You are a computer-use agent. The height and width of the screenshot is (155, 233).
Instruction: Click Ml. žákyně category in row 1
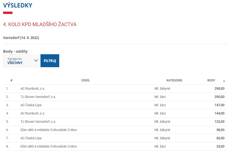click(x=162, y=89)
